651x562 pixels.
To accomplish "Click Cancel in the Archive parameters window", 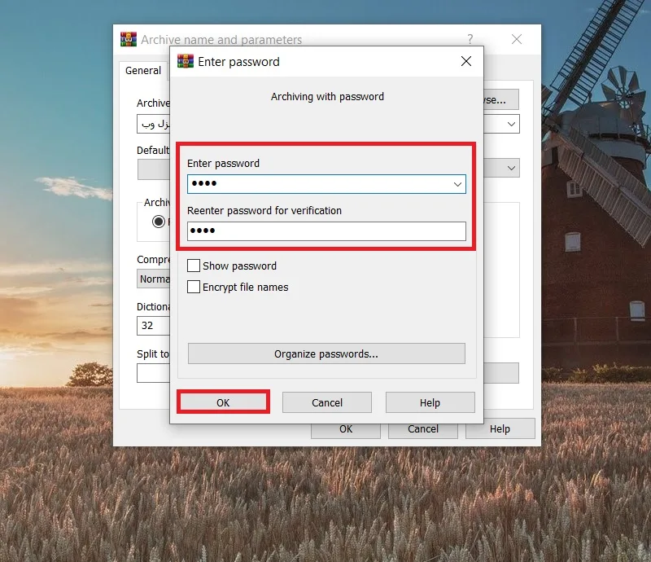I will pyautogui.click(x=423, y=430).
